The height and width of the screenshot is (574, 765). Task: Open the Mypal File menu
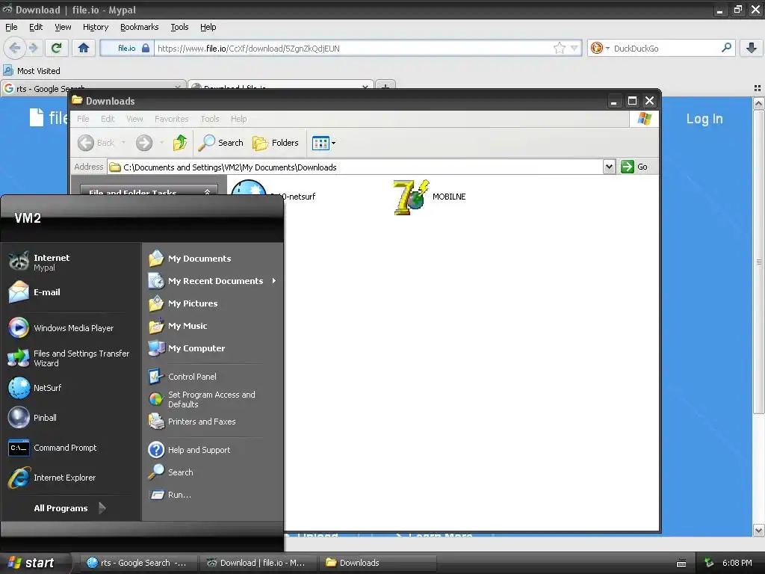click(11, 27)
